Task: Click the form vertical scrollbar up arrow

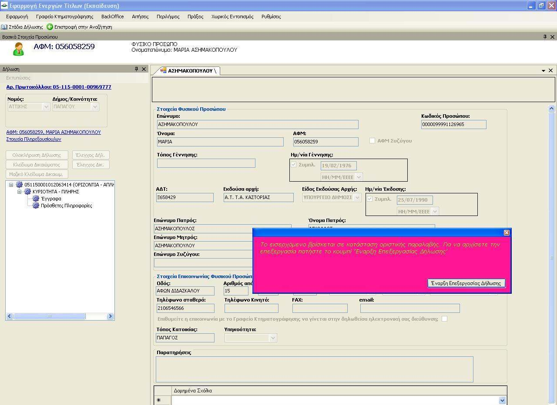Action: pyautogui.click(x=551, y=108)
